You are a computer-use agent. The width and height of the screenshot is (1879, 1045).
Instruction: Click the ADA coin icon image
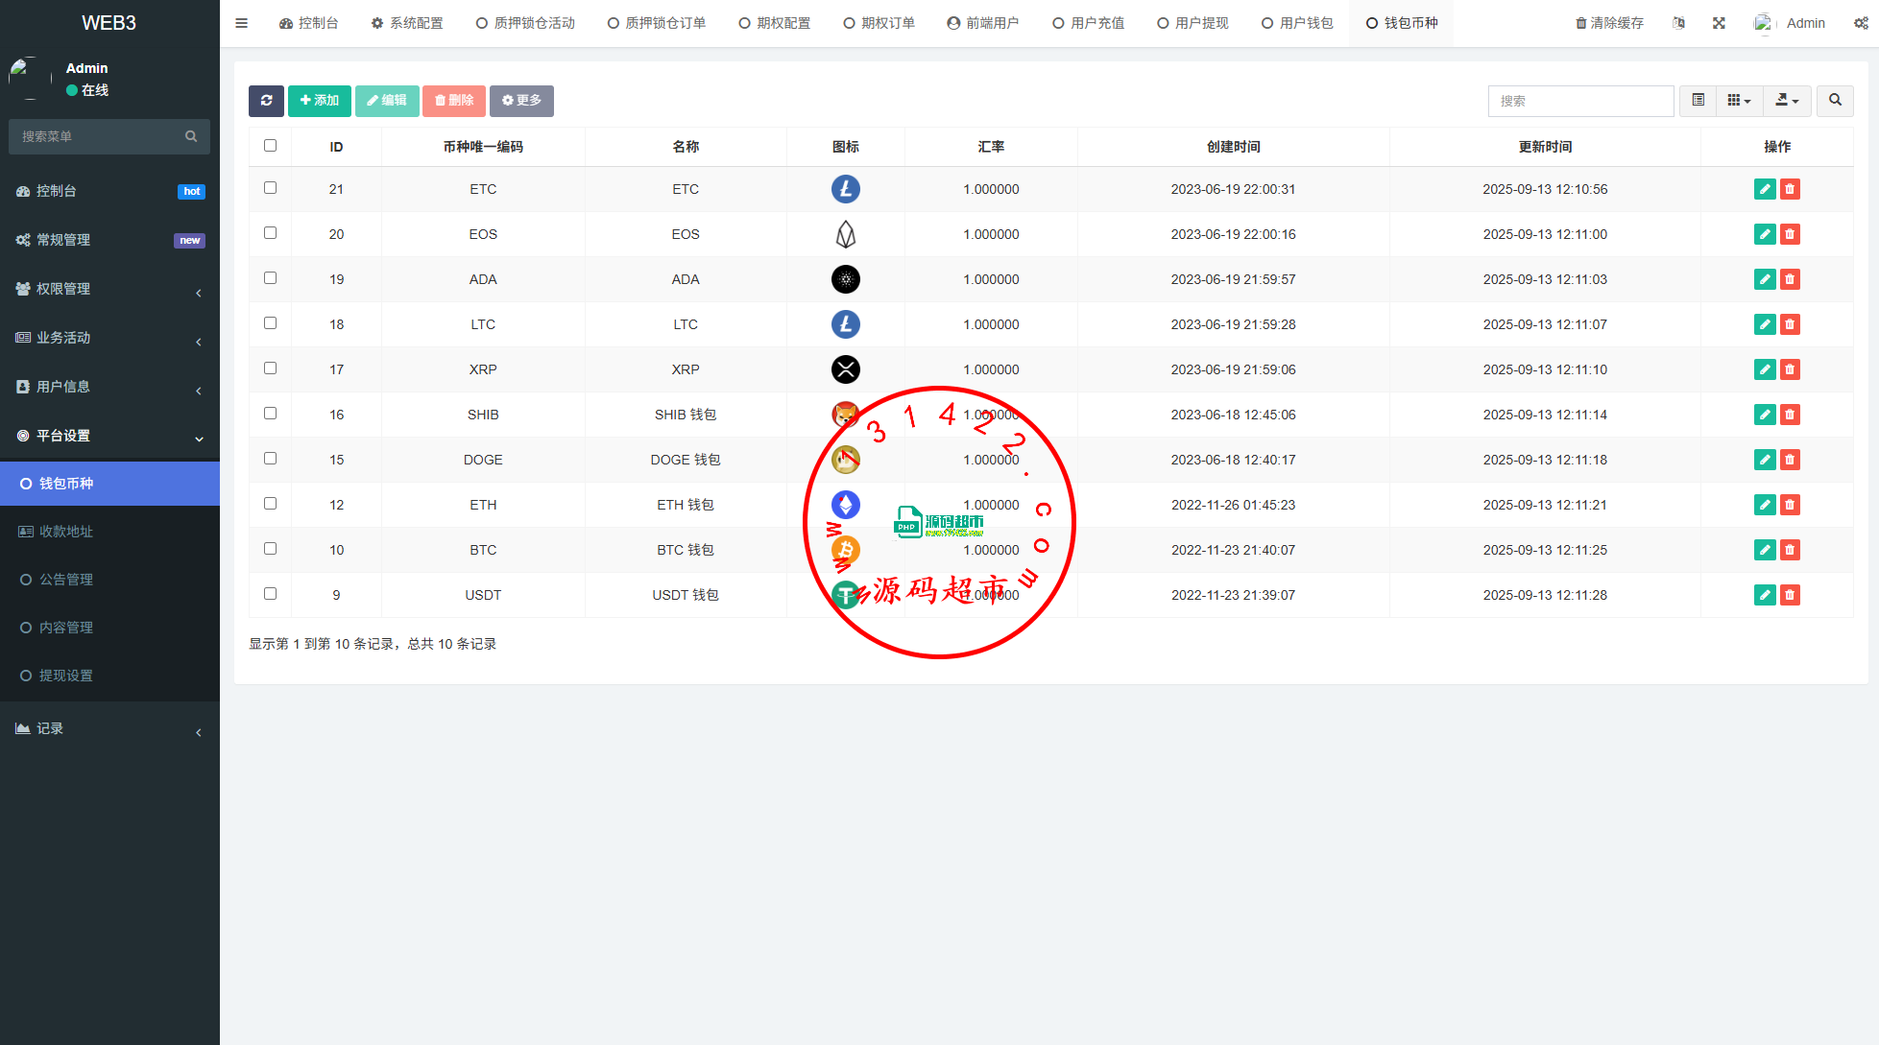845,279
